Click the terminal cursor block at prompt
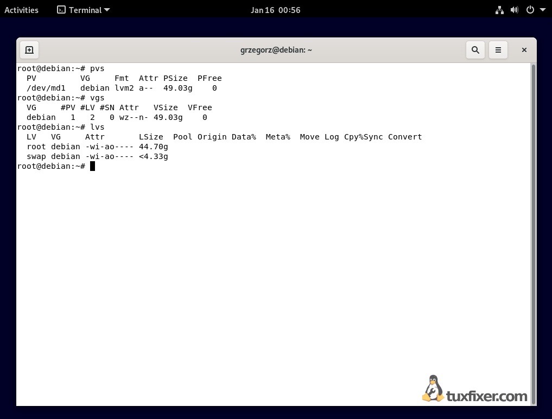Viewport: 552px width, 419px height. click(92, 166)
